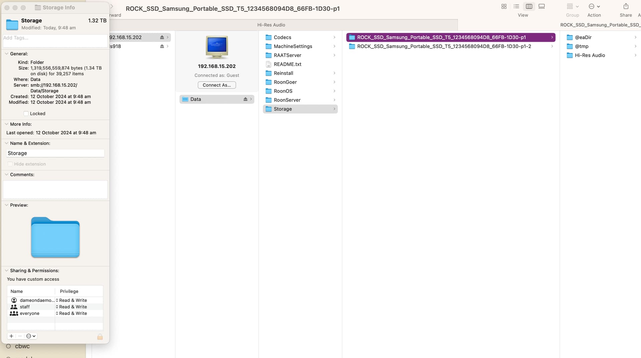Collapse the Name & Extension section
The image size is (641, 358).
click(6, 143)
